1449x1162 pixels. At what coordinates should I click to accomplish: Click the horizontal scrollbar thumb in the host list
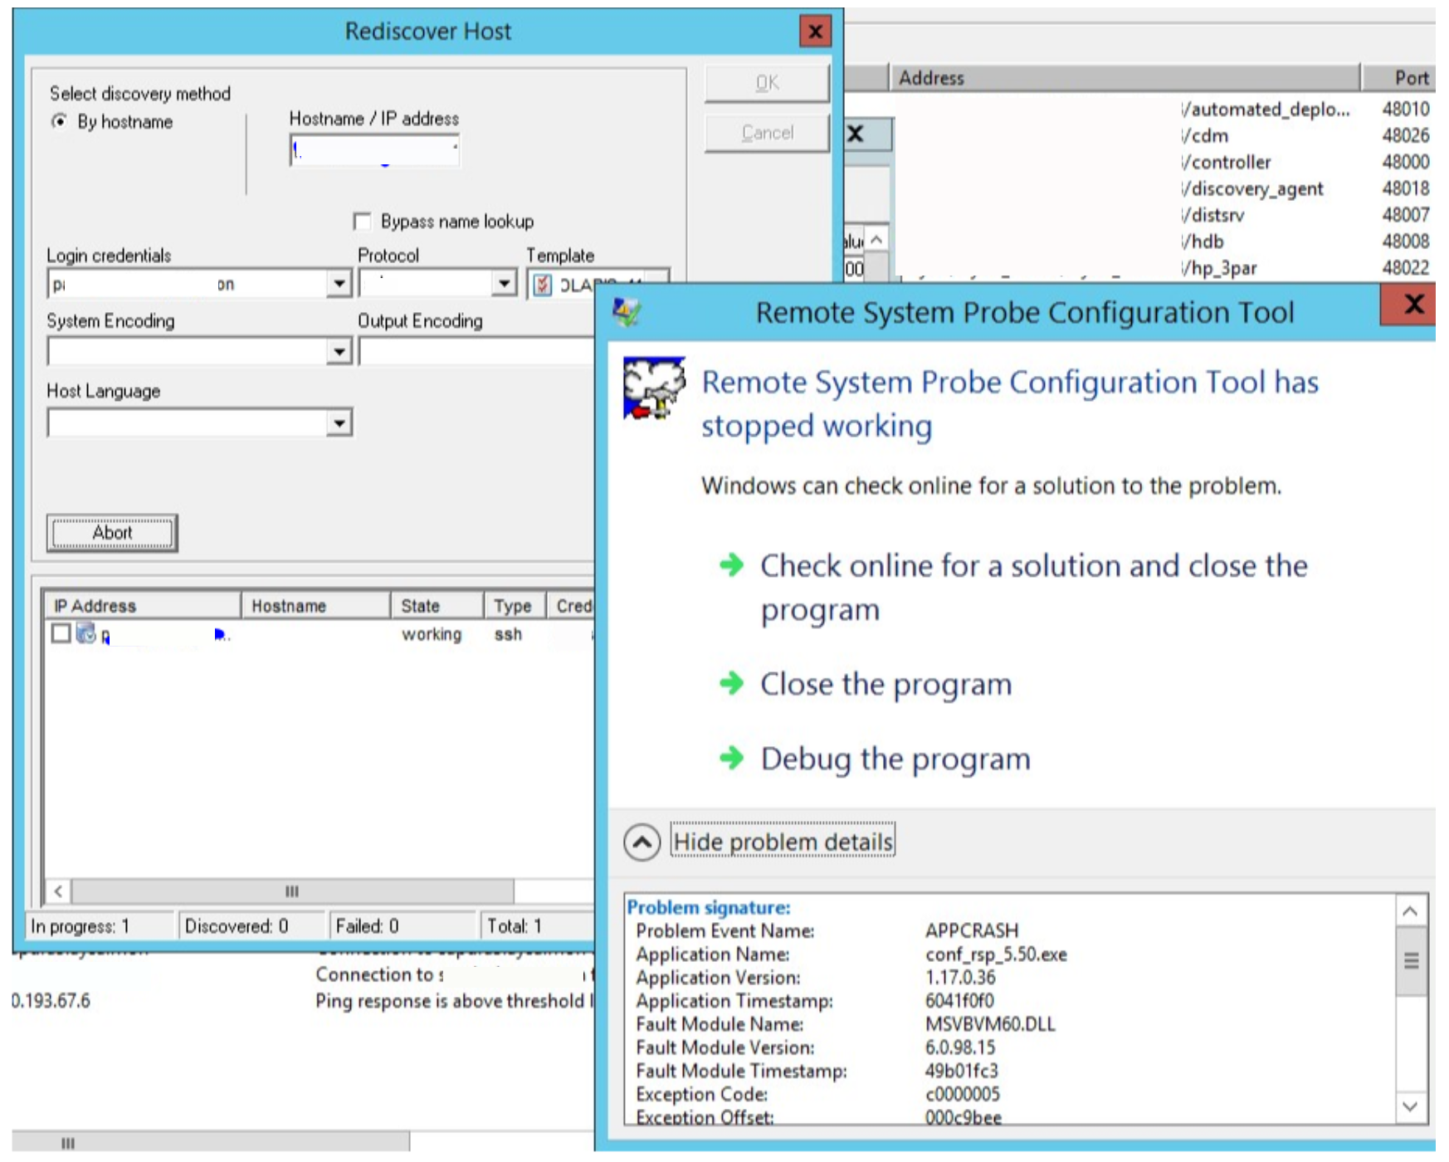click(x=292, y=891)
